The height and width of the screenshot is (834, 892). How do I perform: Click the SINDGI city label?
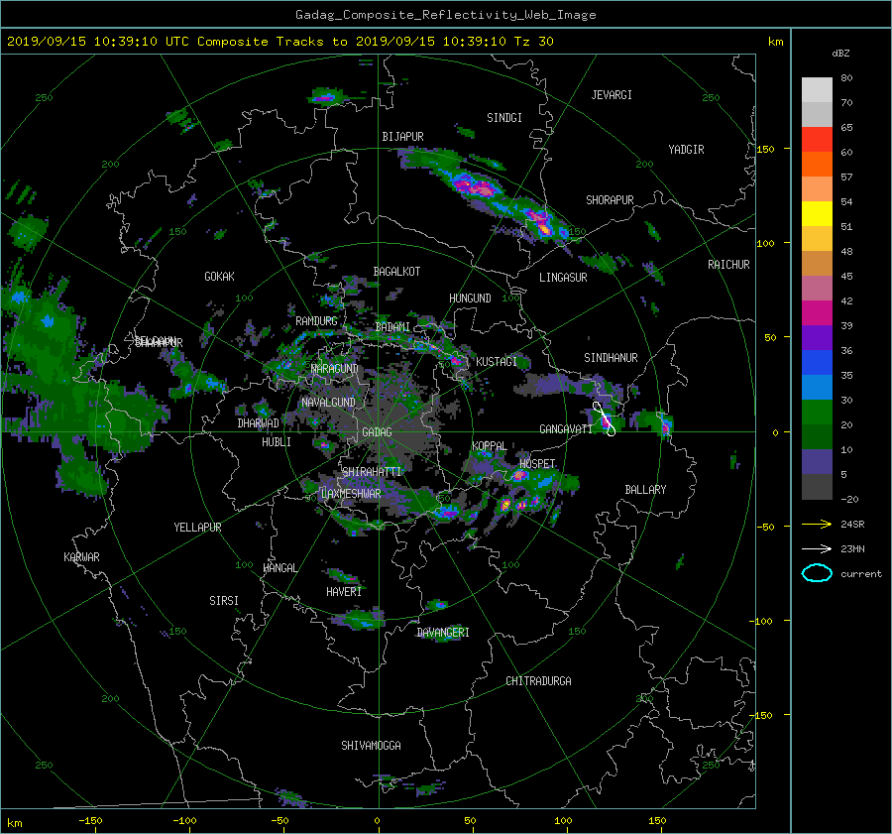[x=504, y=118]
